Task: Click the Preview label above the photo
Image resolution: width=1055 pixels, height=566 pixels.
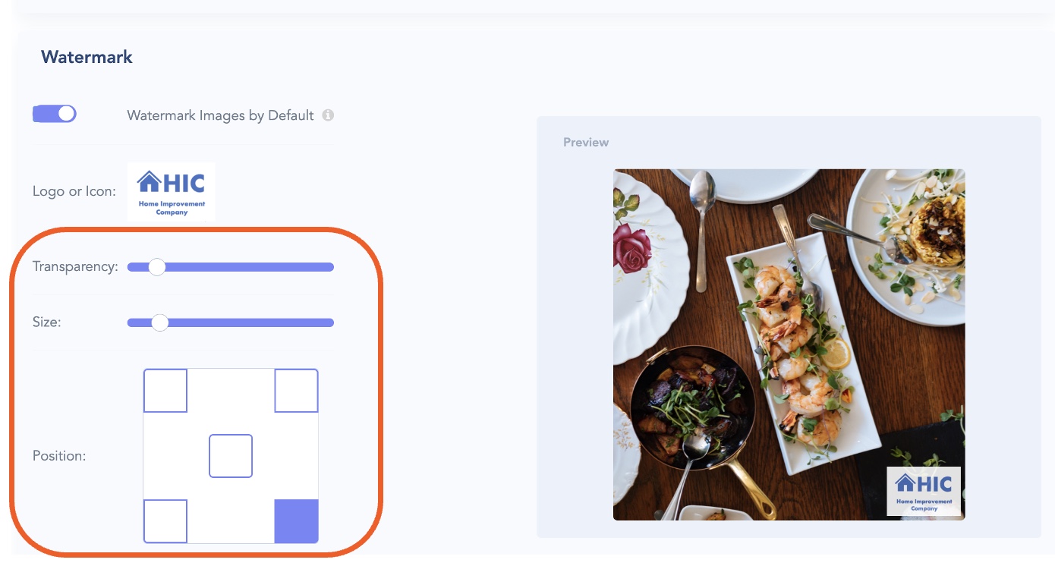Action: [586, 142]
